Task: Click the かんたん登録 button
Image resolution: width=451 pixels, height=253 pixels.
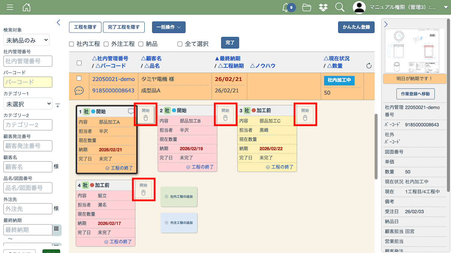Action: 356,27
